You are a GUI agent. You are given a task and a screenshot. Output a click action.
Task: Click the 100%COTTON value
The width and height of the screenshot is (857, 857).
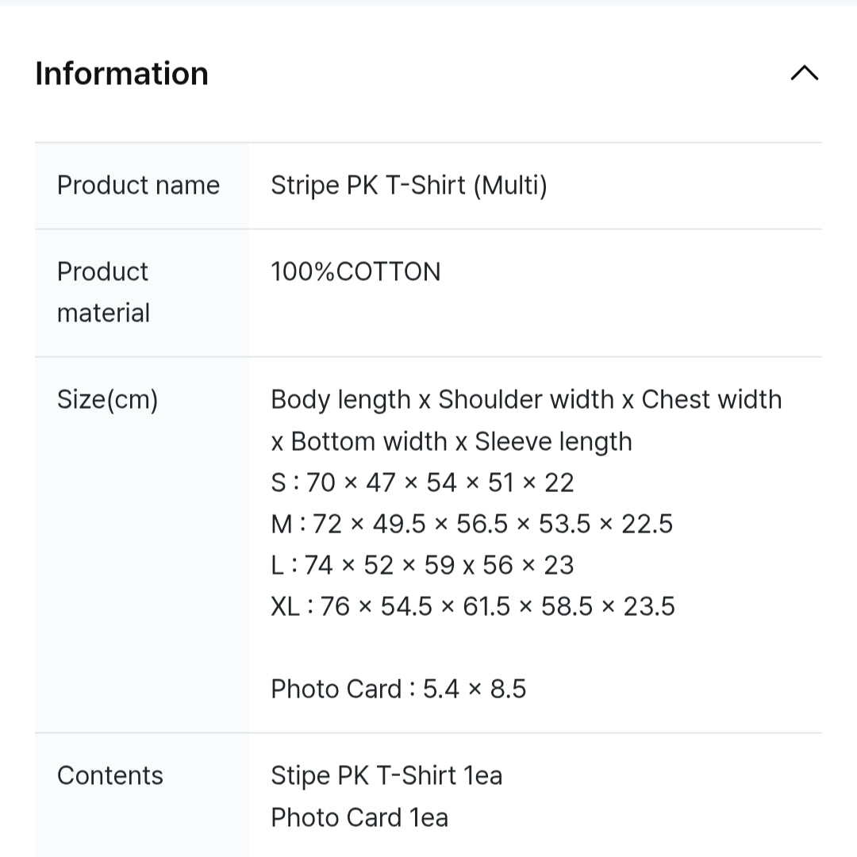click(355, 271)
